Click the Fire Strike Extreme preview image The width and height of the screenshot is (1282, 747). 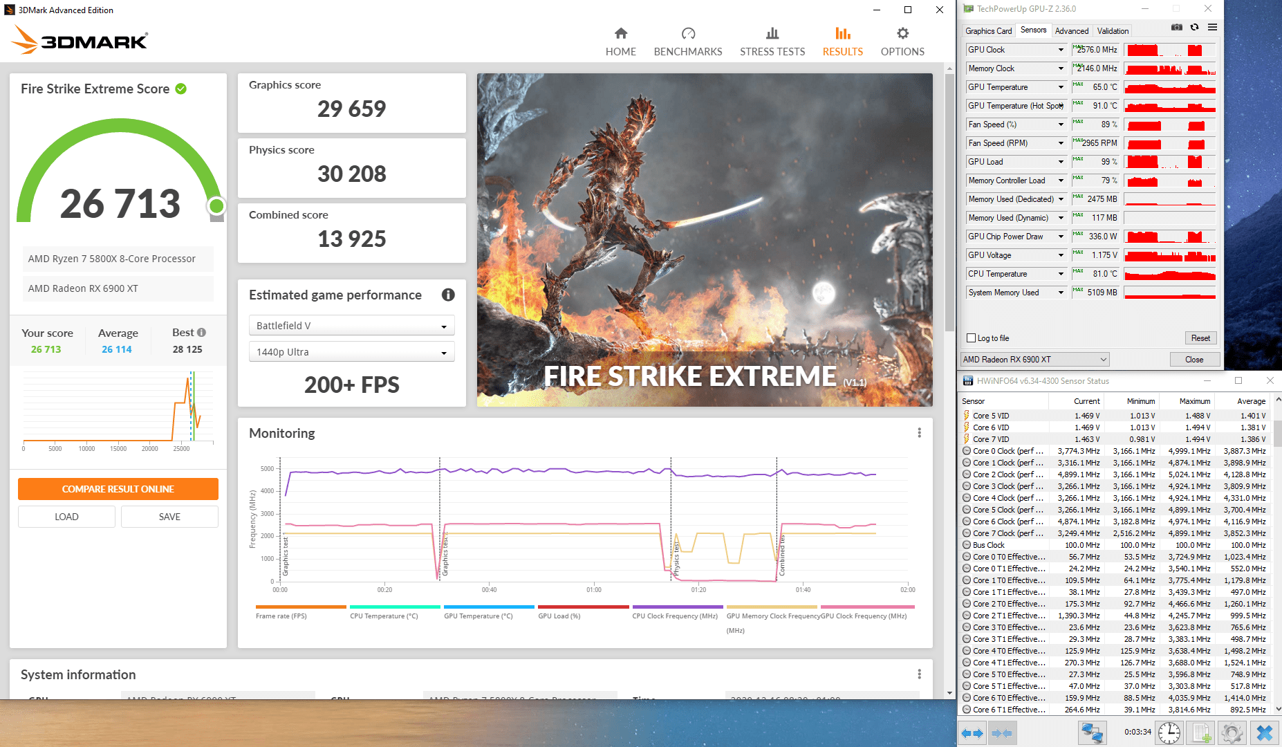(705, 240)
